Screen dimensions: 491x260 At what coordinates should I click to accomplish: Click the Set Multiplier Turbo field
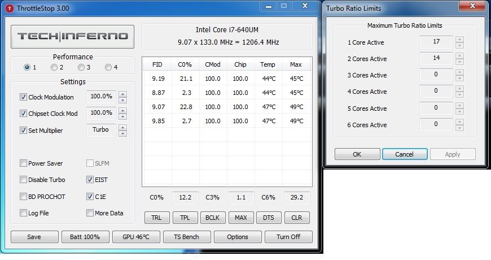[101, 130]
